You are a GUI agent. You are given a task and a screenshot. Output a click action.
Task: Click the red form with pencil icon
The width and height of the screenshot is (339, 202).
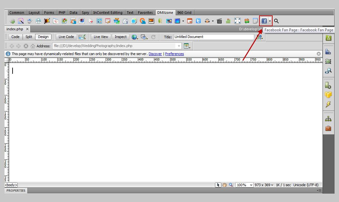(x=108, y=21)
